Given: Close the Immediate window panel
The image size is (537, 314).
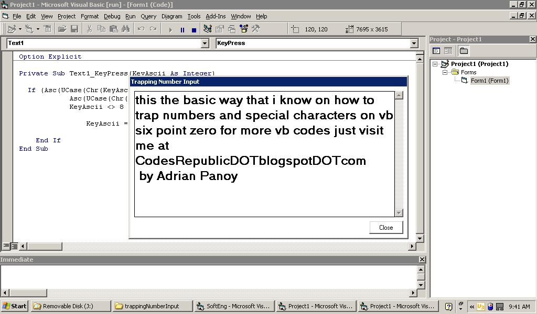Looking at the screenshot, I should (x=422, y=260).
